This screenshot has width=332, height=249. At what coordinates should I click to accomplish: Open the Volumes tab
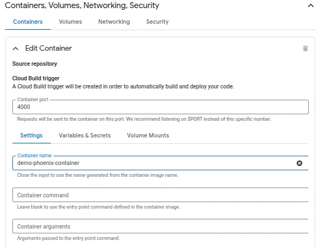[x=70, y=22]
